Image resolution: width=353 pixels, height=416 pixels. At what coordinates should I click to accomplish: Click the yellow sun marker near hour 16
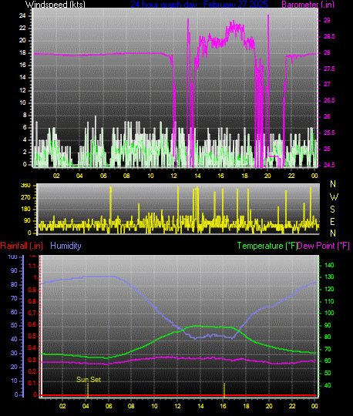coord(224,391)
